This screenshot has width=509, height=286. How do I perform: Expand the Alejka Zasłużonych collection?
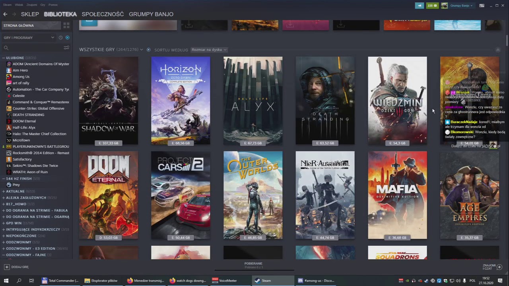pos(4,197)
